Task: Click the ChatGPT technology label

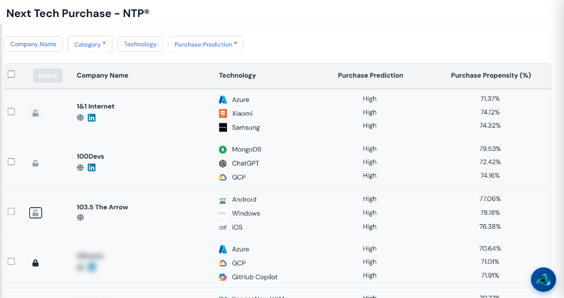Action: 245,163
